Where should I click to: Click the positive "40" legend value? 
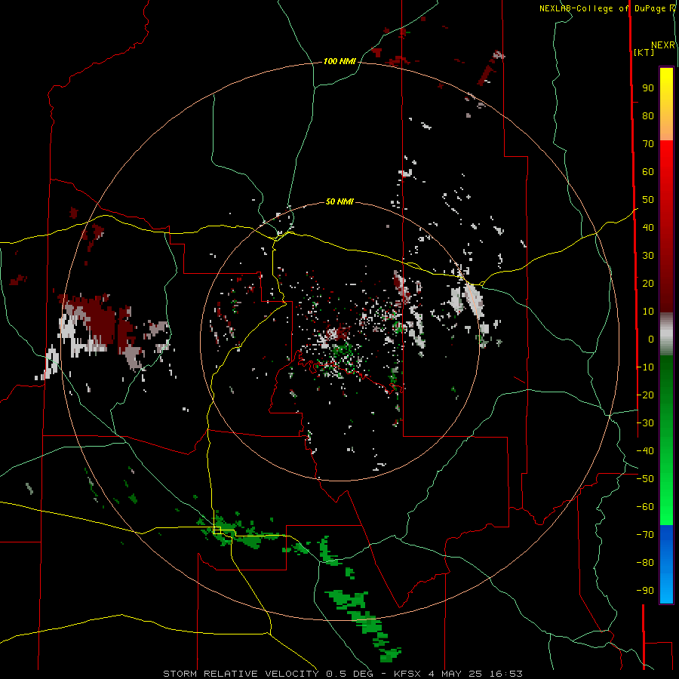648,228
